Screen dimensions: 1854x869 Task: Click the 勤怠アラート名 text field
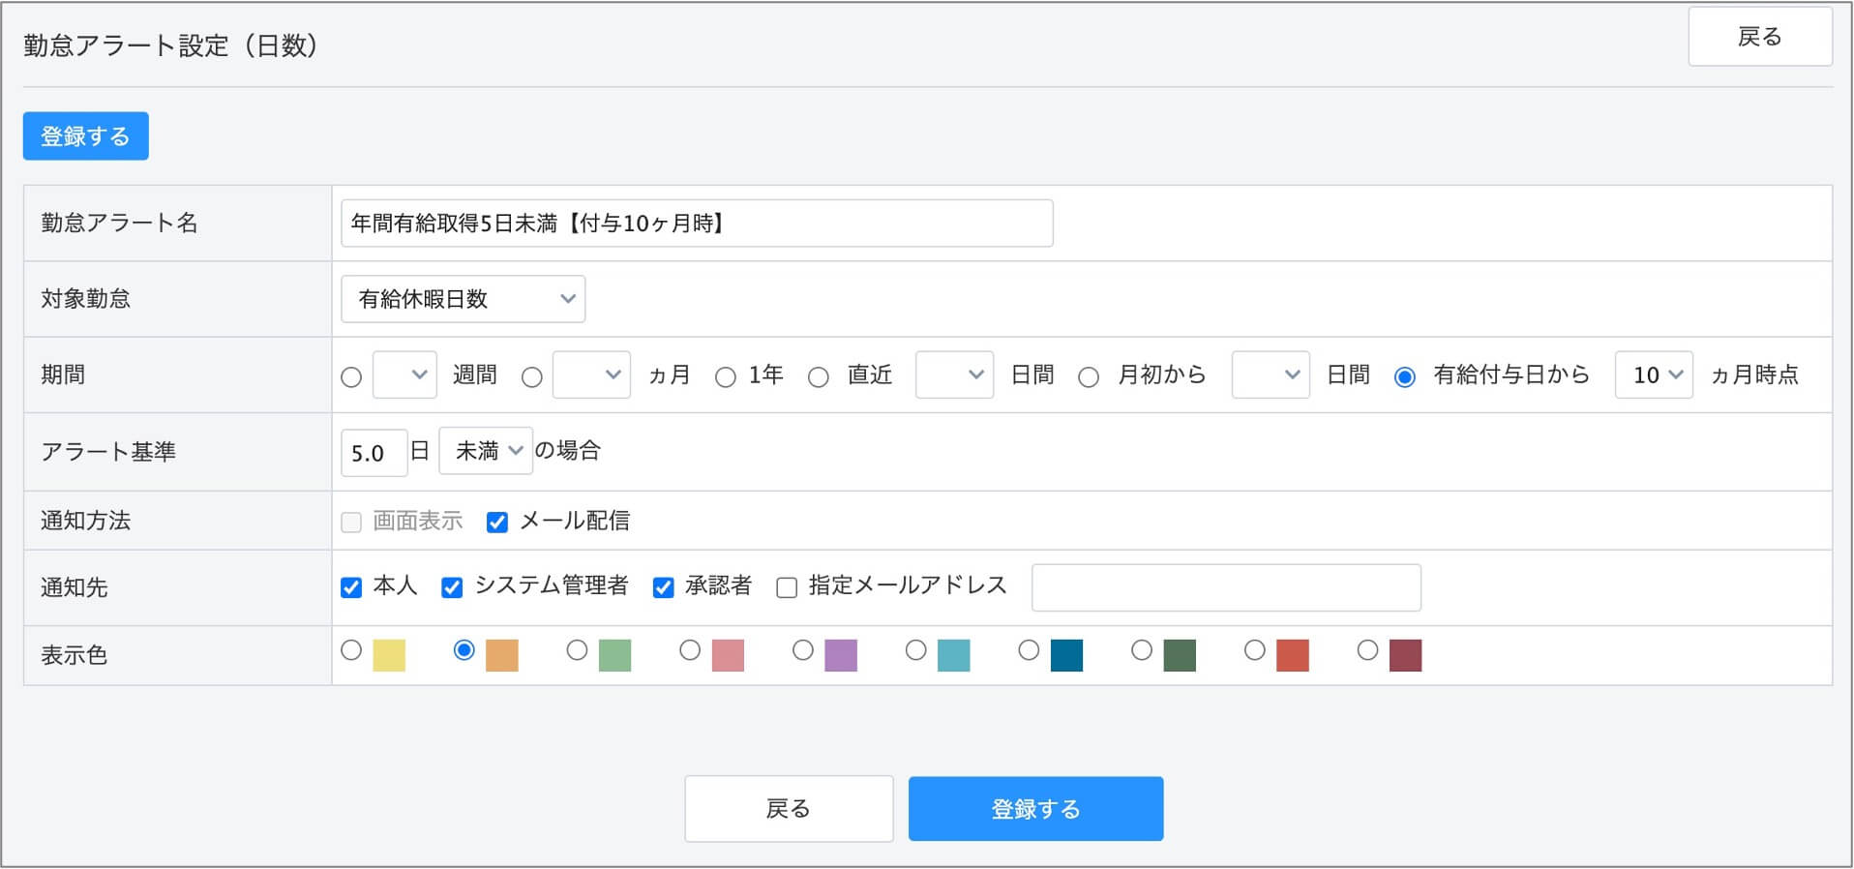click(696, 224)
